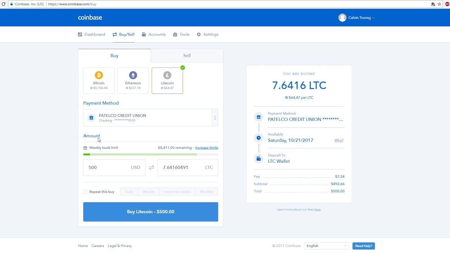The image size is (450, 253).
Task: Select the Daily repeat option
Action: pos(129,192)
